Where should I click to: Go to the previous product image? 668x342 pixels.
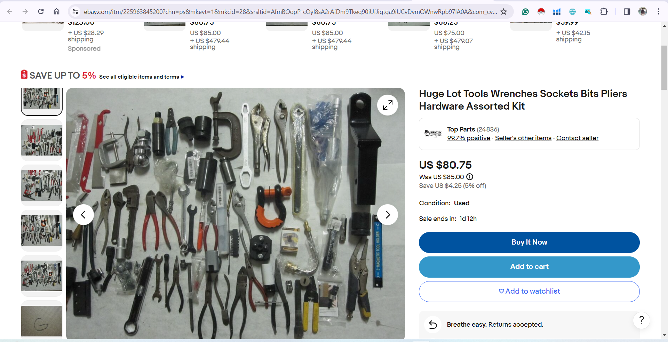click(x=83, y=215)
